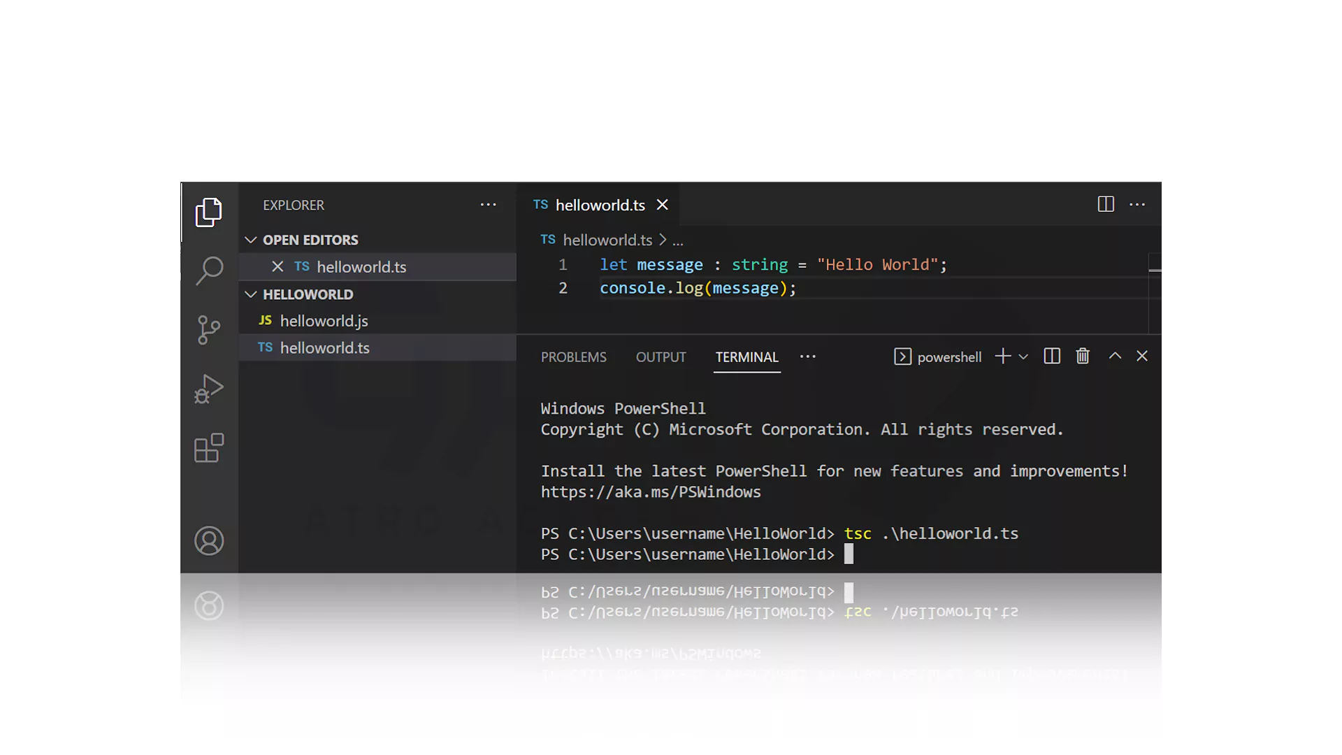Kill the terminal with trash icon
The image size is (1342, 755).
pos(1082,357)
